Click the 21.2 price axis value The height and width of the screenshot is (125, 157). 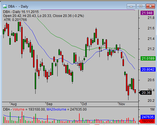click(x=151, y=49)
